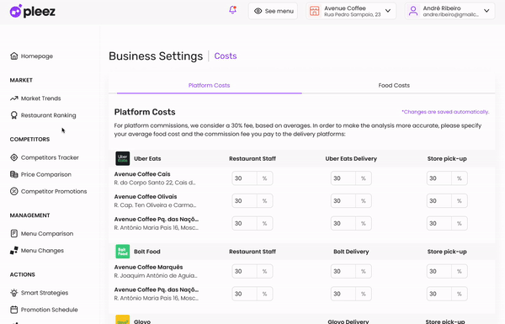Click the Menu Changes icon

click(13, 251)
